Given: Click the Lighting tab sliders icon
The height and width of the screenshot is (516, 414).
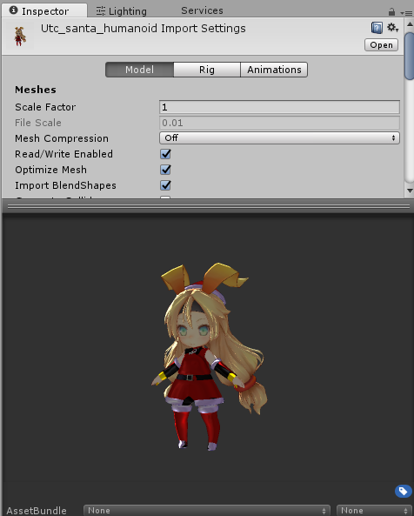Looking at the screenshot, I should 101,11.
